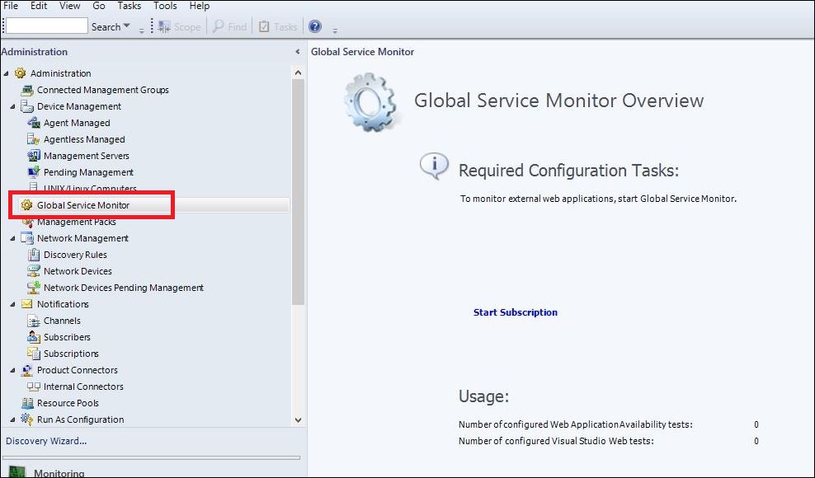Image resolution: width=815 pixels, height=478 pixels.
Task: Click the Subscriptions icon
Action: pos(33,354)
